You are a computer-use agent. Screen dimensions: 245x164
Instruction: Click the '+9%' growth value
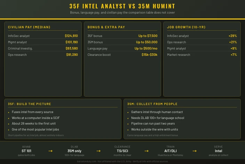(x=234, y=49)
